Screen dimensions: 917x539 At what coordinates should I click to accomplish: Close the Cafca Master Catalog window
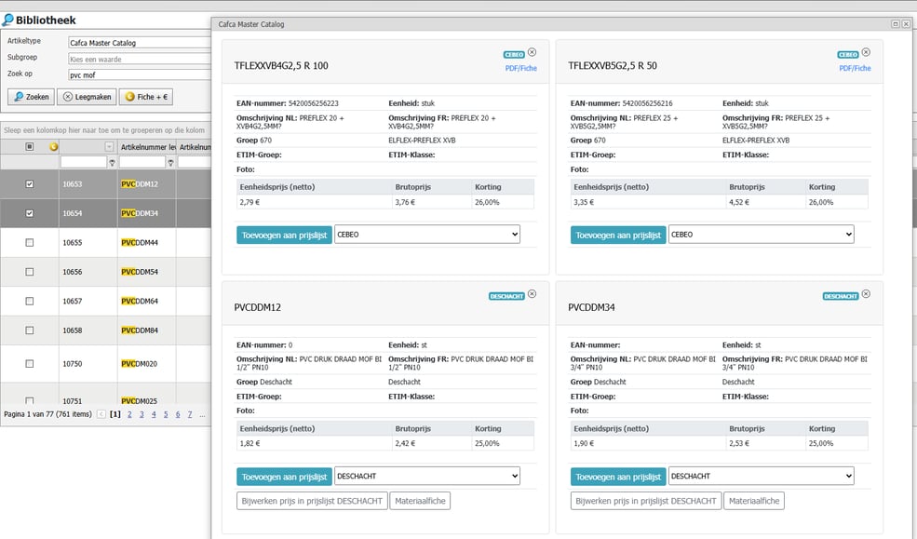[905, 24]
